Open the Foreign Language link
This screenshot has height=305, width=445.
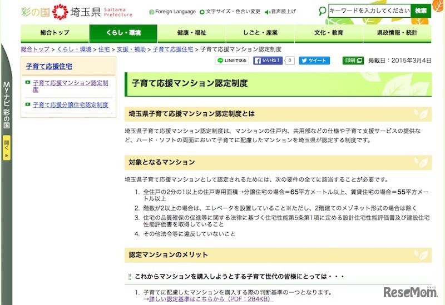point(172,12)
